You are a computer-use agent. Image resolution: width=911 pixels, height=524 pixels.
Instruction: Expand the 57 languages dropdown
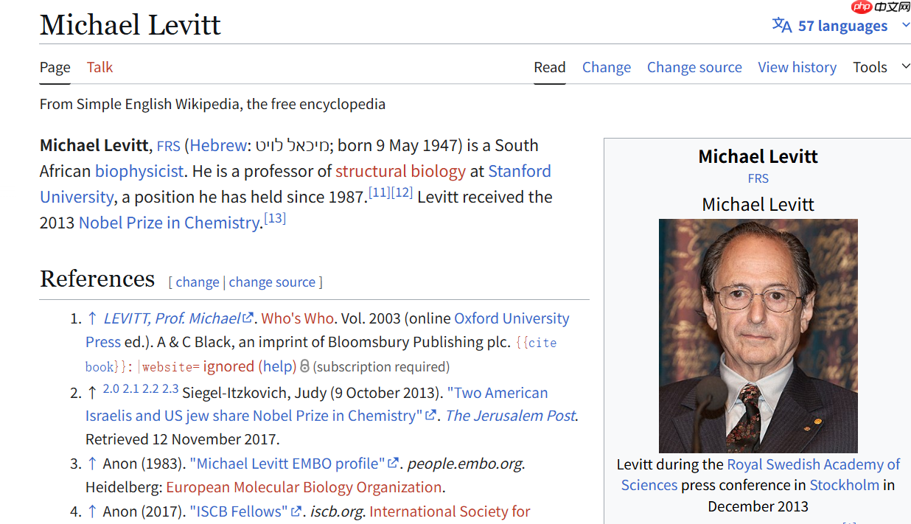[906, 26]
